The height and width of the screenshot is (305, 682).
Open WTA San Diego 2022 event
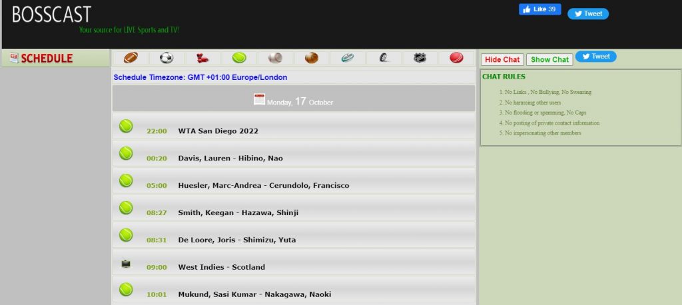click(x=218, y=131)
